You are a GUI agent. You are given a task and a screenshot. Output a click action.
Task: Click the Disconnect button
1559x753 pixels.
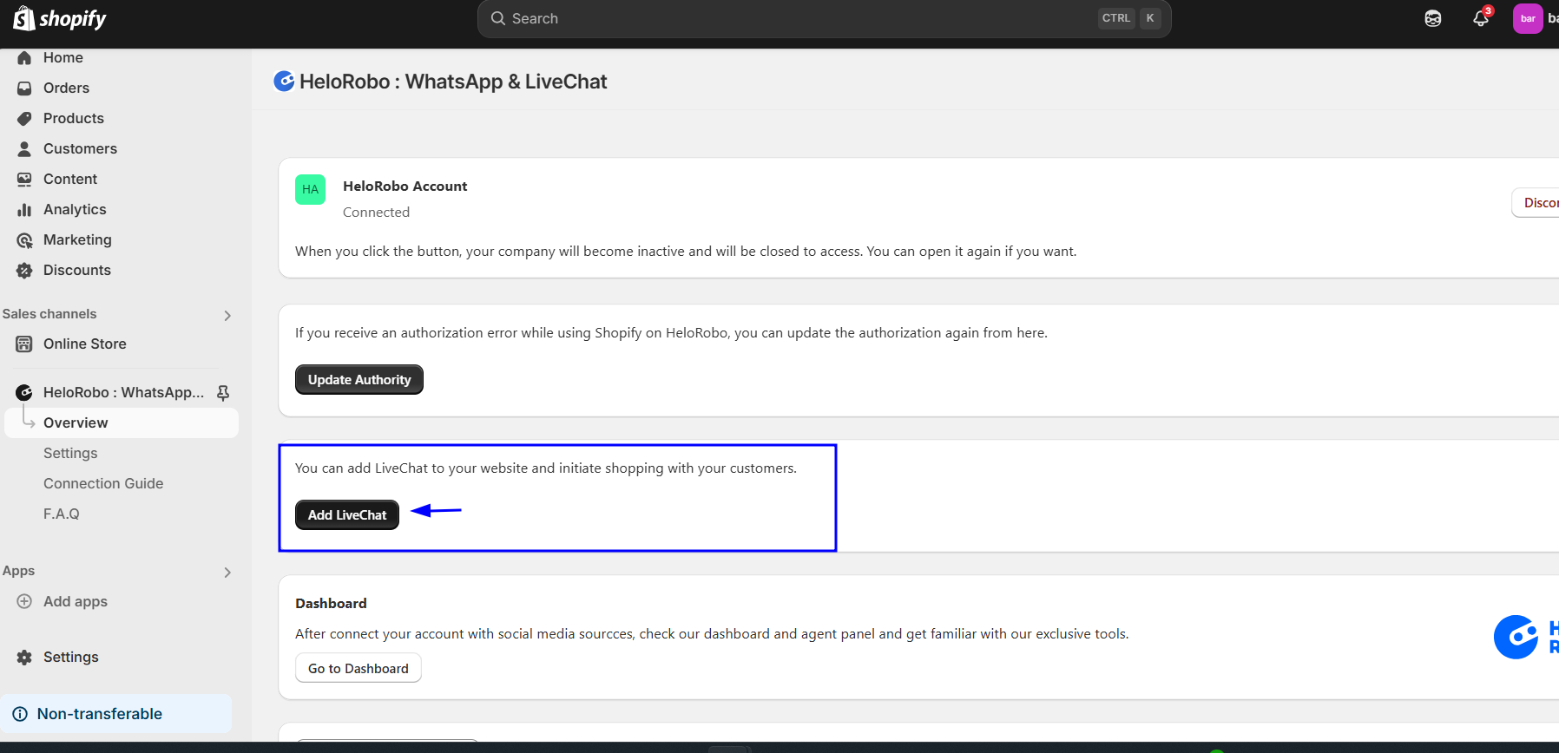pyautogui.click(x=1536, y=202)
